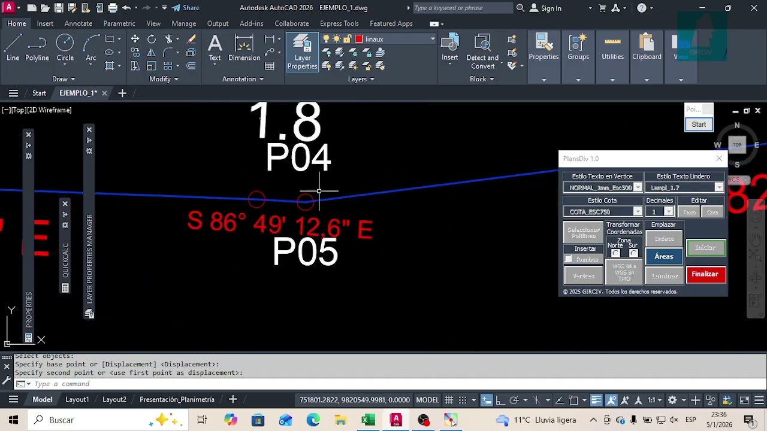767x431 pixels.
Task: Click the Save icon in quick access
Action: pos(59,8)
